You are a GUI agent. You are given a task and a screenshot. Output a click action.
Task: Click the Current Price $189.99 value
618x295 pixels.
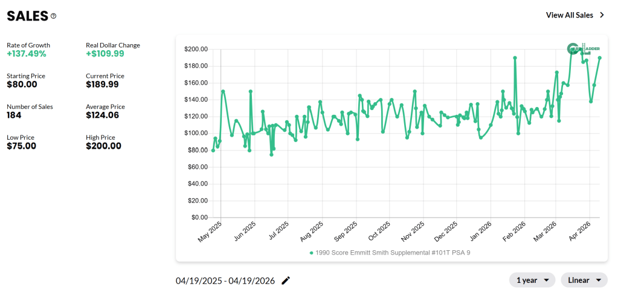(x=105, y=84)
